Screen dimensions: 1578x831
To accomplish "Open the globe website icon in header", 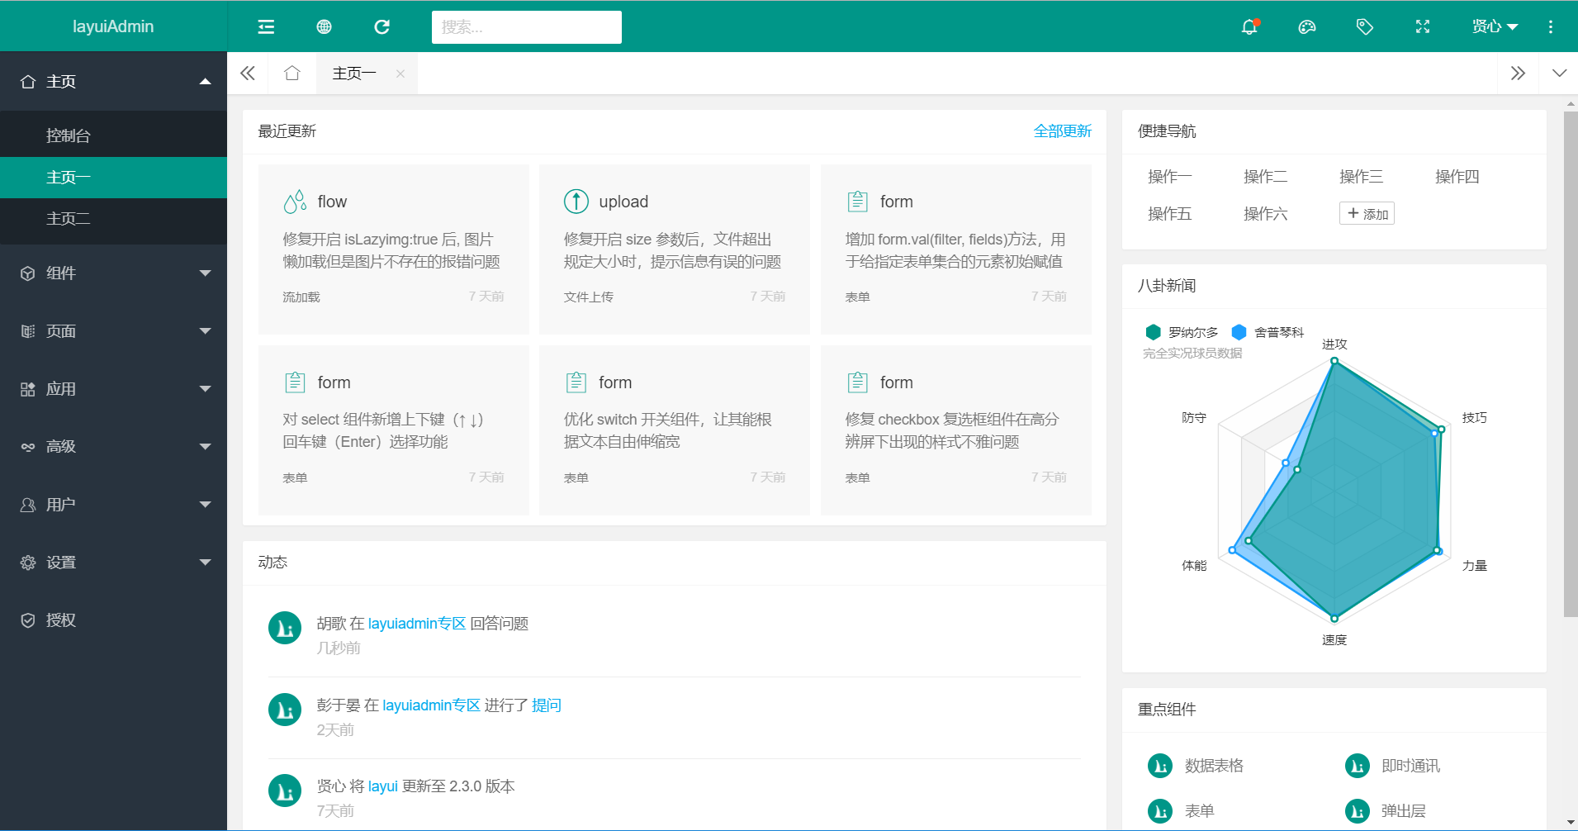I will 324,27.
